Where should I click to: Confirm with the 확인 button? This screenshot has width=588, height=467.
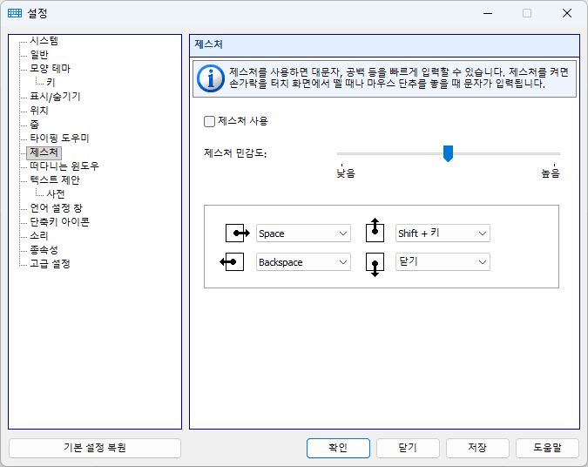(x=338, y=448)
